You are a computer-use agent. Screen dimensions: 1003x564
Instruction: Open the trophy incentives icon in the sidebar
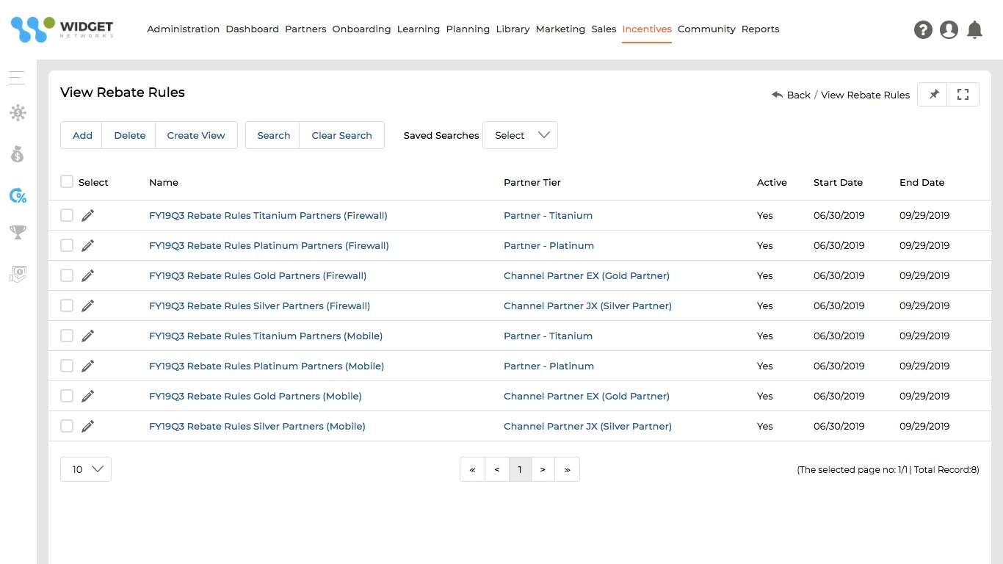[17, 232]
